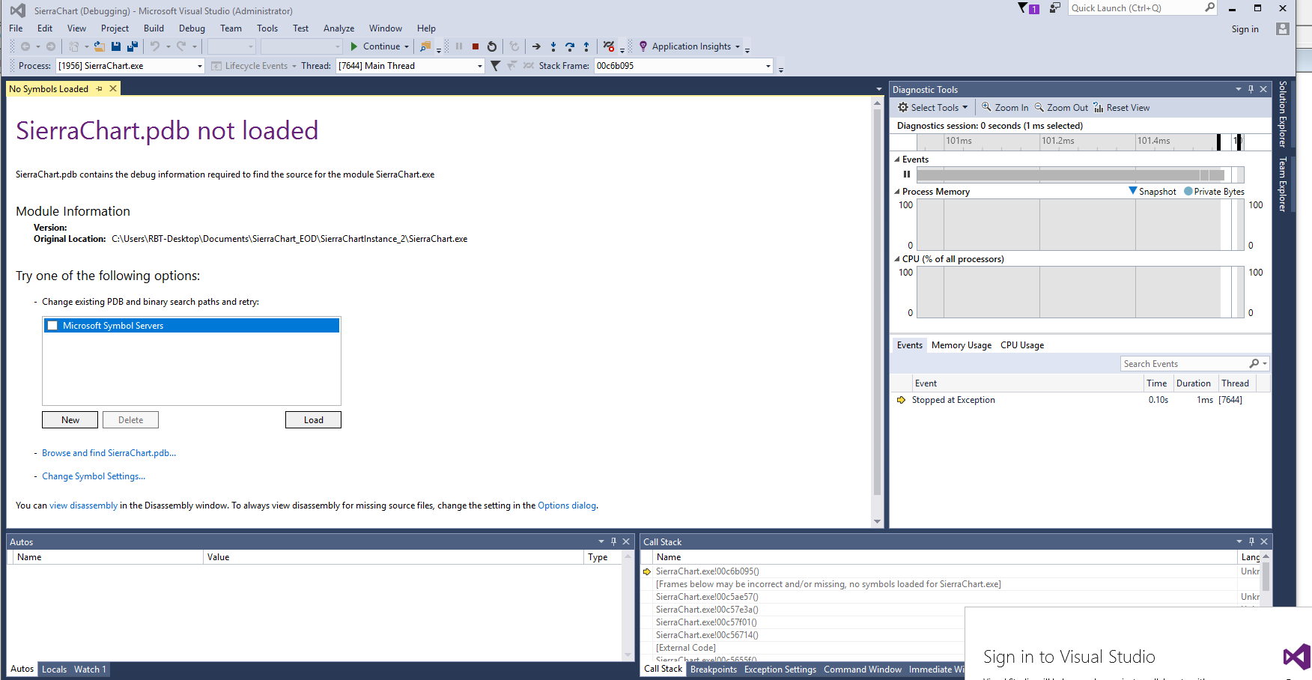This screenshot has height=680, width=1312.
Task: Click the account avatar icon
Action: pos(1283,29)
